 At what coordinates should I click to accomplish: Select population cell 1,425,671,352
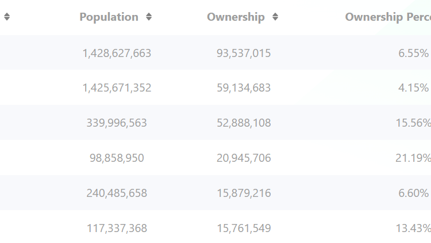coord(117,88)
